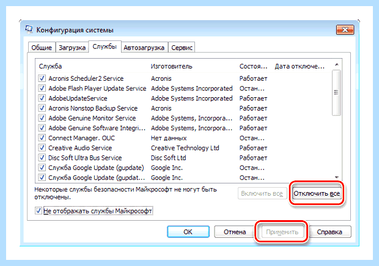Toggle Служба Google Update (gupdate) checkbox

42,168
